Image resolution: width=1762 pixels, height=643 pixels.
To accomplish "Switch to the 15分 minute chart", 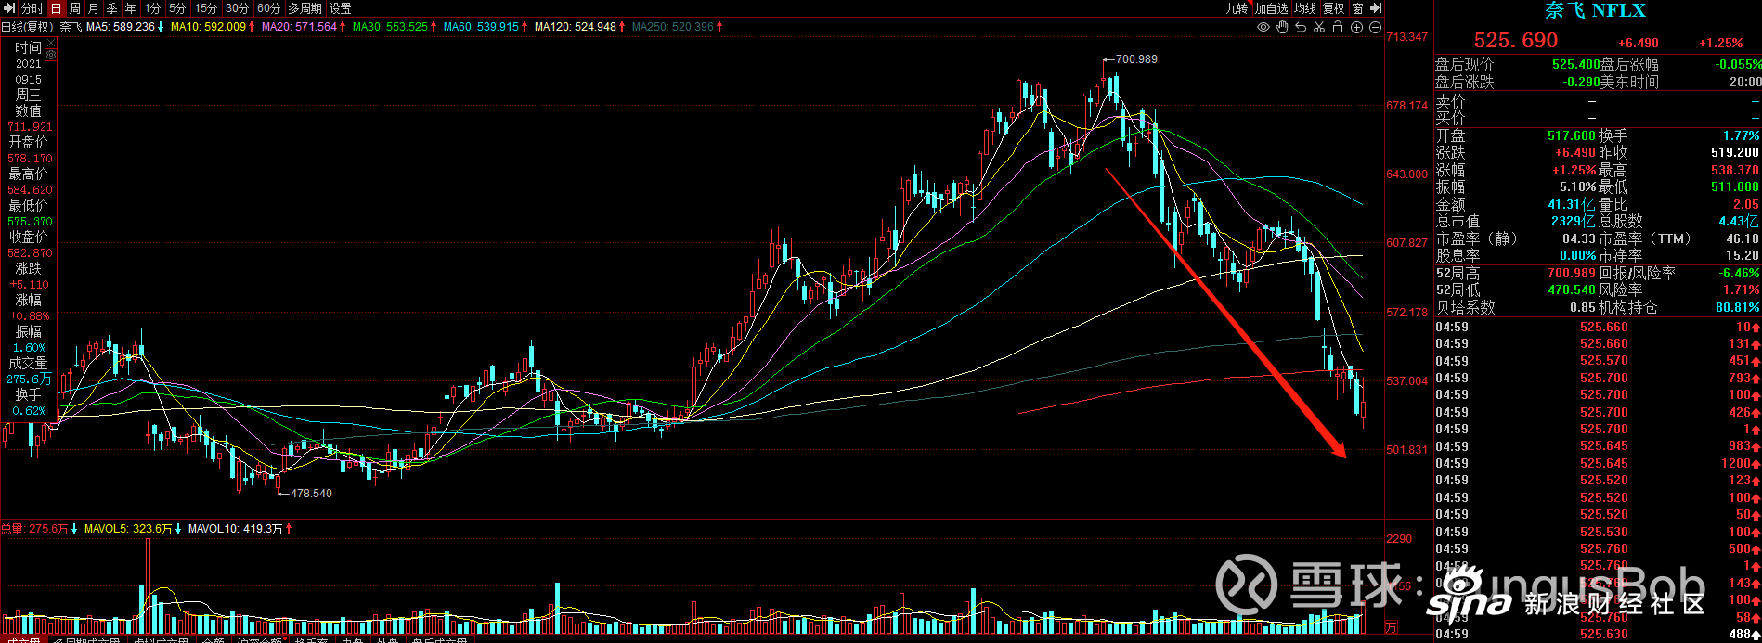I will 206,8.
